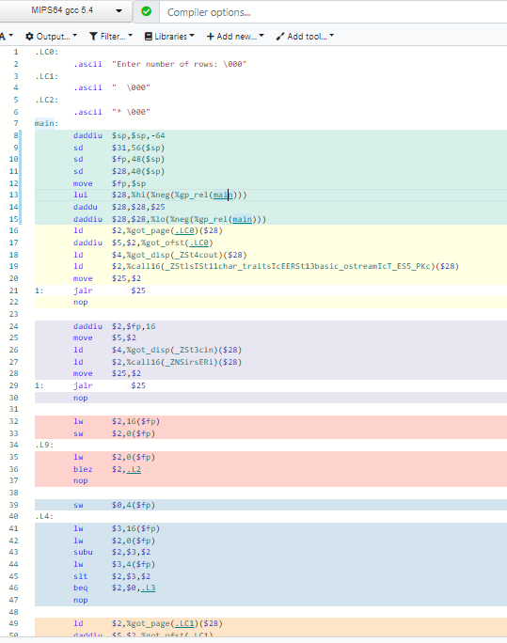The height and width of the screenshot is (643, 507).
Task: Follow the .LC0 link in got_page line 16
Action: [x=184, y=230]
